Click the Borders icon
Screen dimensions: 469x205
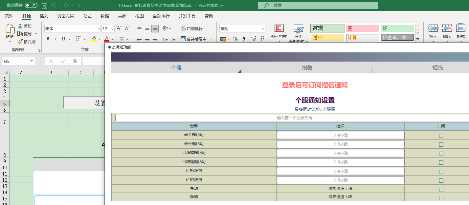pyautogui.click(x=78, y=39)
